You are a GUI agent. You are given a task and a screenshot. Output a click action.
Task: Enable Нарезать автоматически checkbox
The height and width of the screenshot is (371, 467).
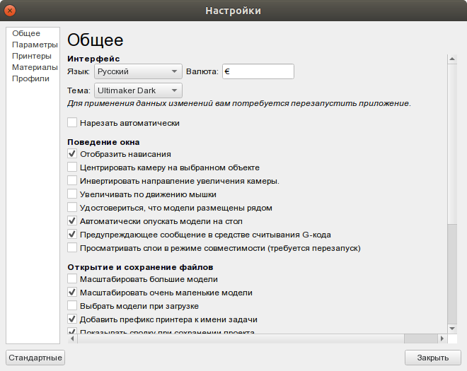click(72, 122)
